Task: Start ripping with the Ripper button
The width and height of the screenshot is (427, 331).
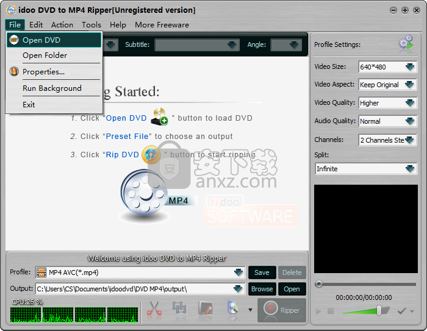Action: [x=282, y=310]
